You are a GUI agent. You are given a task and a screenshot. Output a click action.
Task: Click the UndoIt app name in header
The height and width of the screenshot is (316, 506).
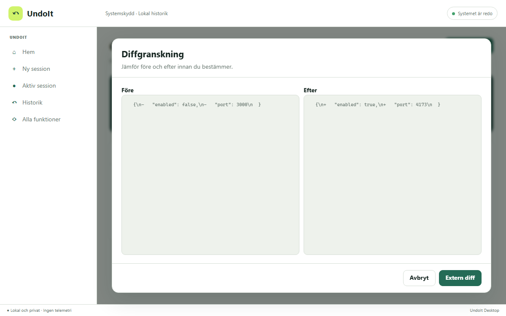[x=40, y=13]
